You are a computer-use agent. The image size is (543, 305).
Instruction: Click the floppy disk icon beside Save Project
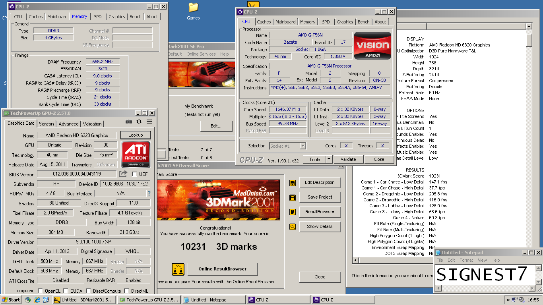tap(293, 197)
